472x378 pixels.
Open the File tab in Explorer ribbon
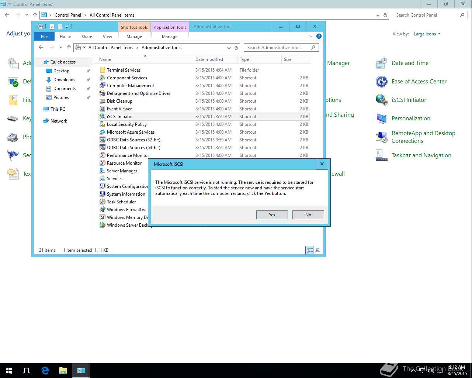[44, 37]
